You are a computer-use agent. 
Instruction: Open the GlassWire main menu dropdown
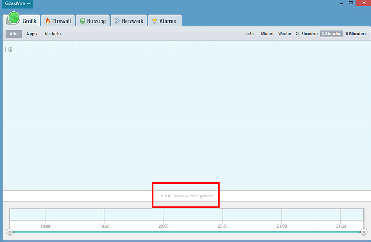17,4
